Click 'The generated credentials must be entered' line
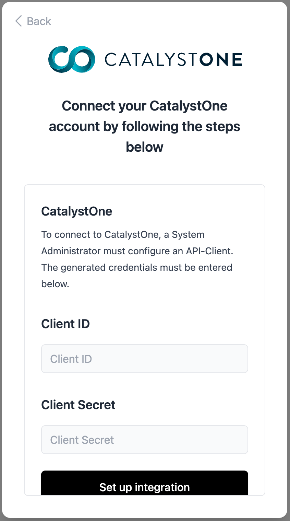290x521 pixels. [136, 268]
